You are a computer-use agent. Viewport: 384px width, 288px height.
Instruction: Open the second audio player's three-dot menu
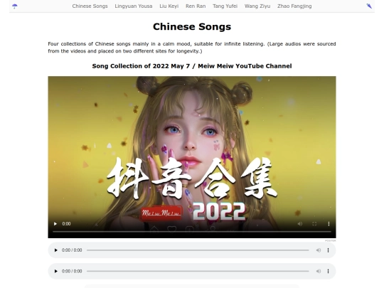tap(328, 271)
